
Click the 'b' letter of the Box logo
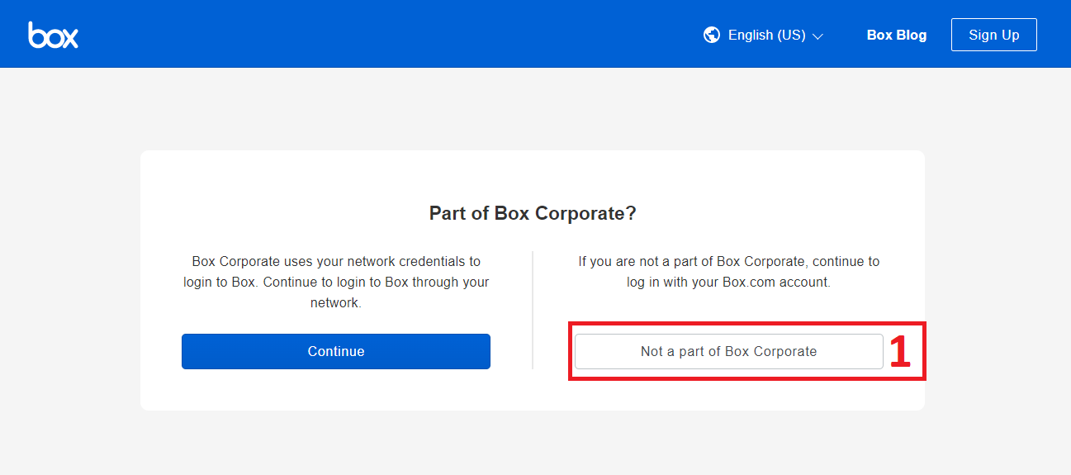[36, 35]
